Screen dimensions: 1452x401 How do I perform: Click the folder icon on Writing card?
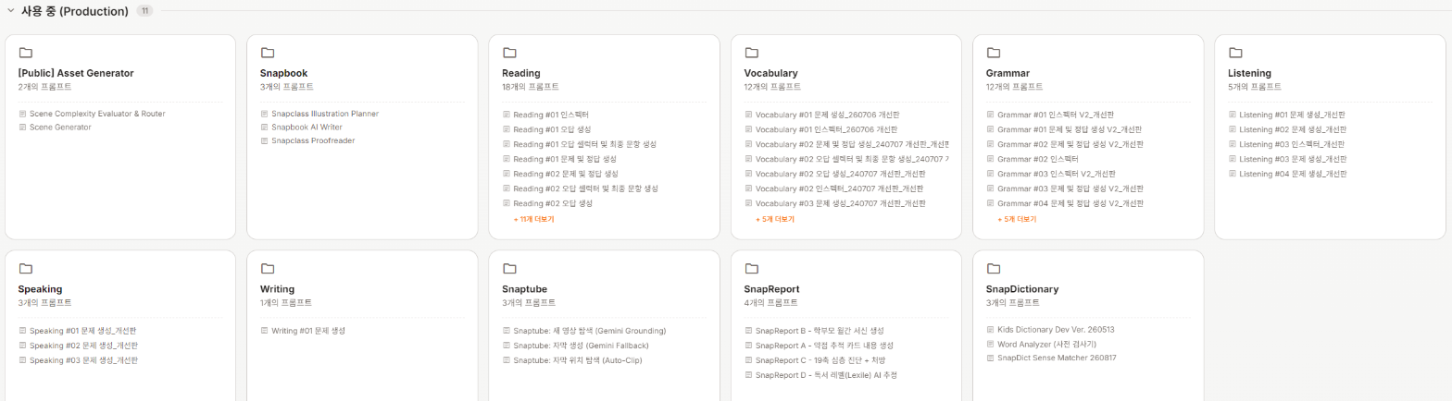(268, 269)
